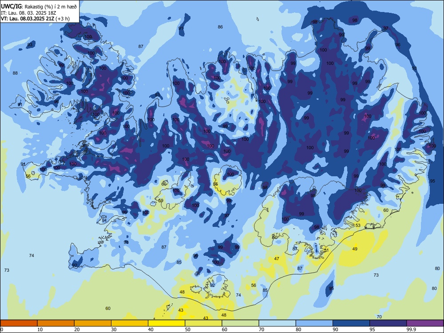Click the legend tick label '99.9'
Viewport: 444px width, 333px height.
(411, 329)
